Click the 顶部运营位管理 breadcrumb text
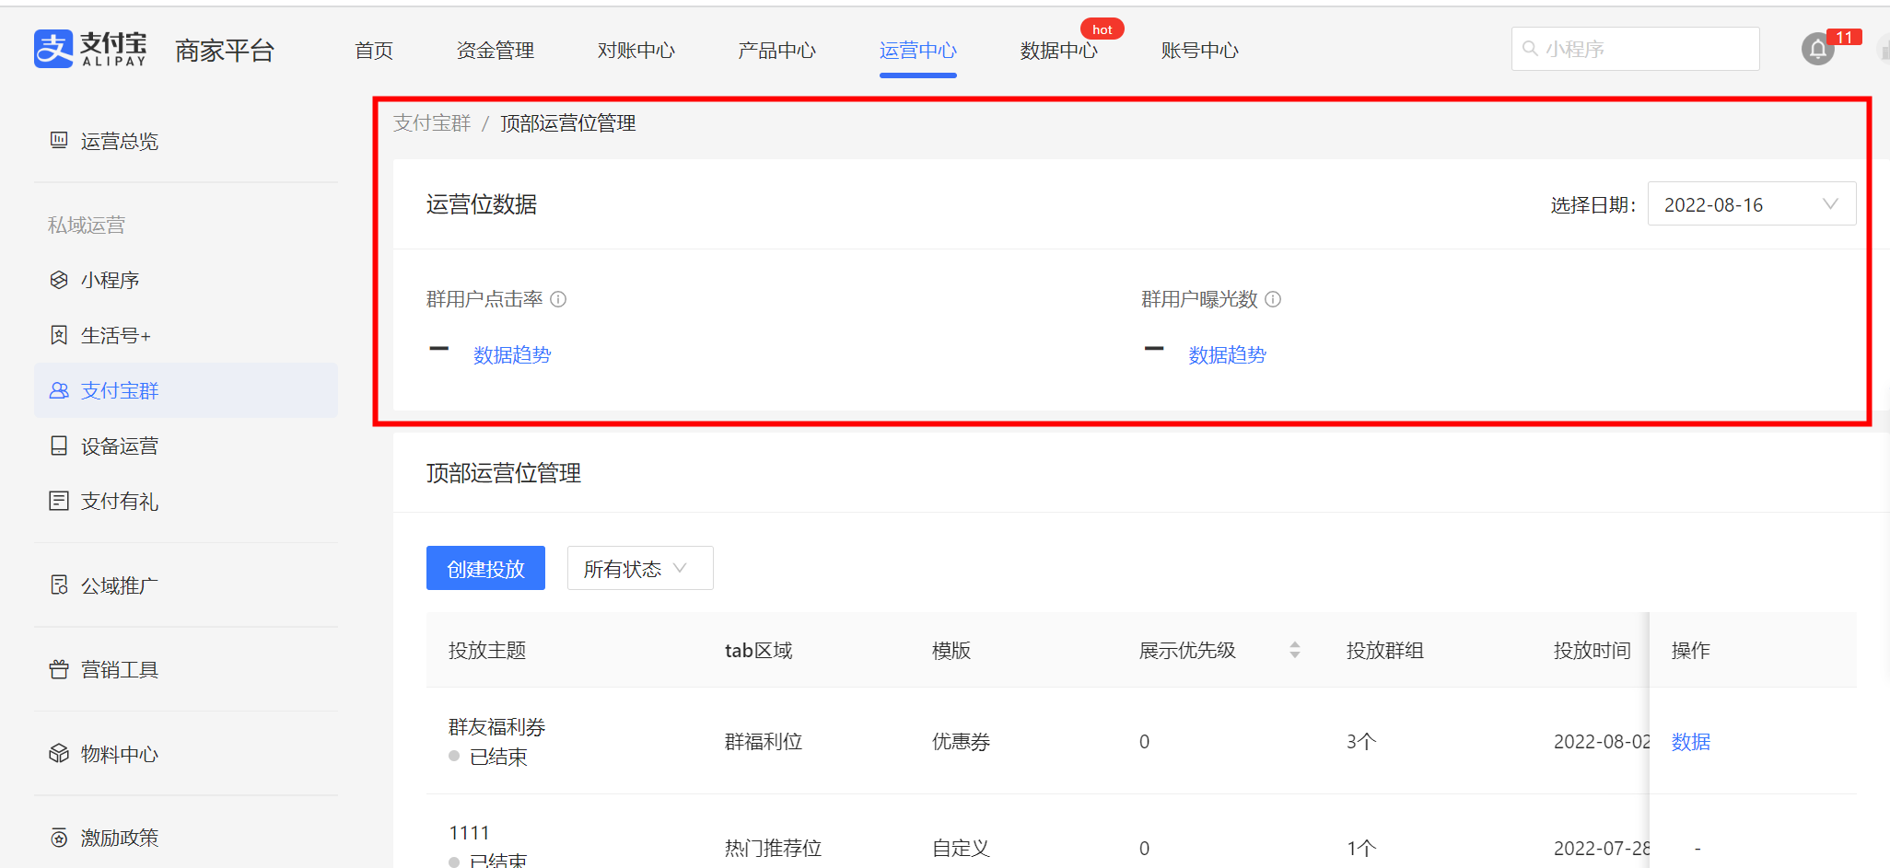 [568, 123]
